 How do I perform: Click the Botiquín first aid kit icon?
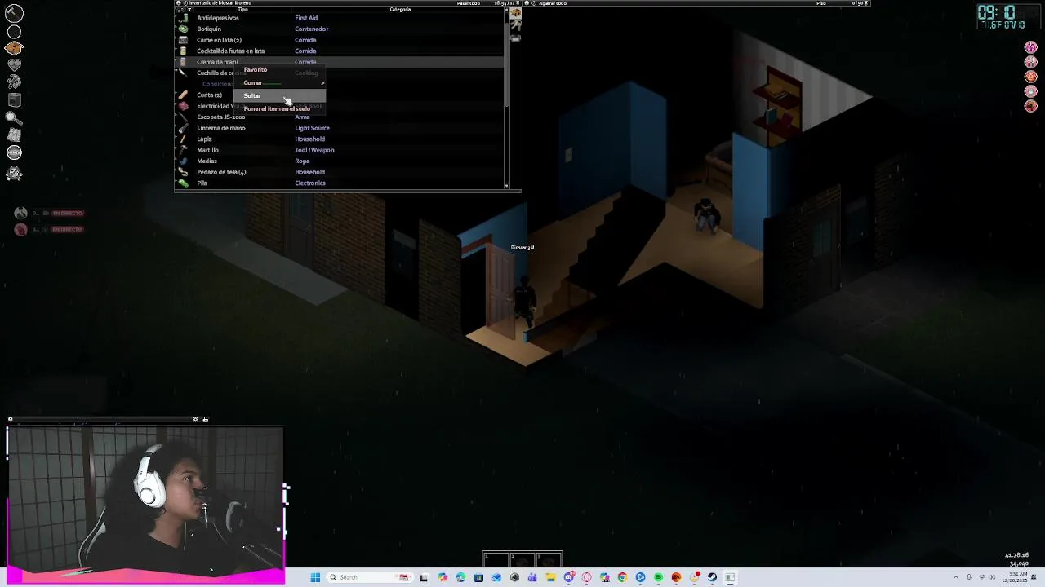pos(183,29)
